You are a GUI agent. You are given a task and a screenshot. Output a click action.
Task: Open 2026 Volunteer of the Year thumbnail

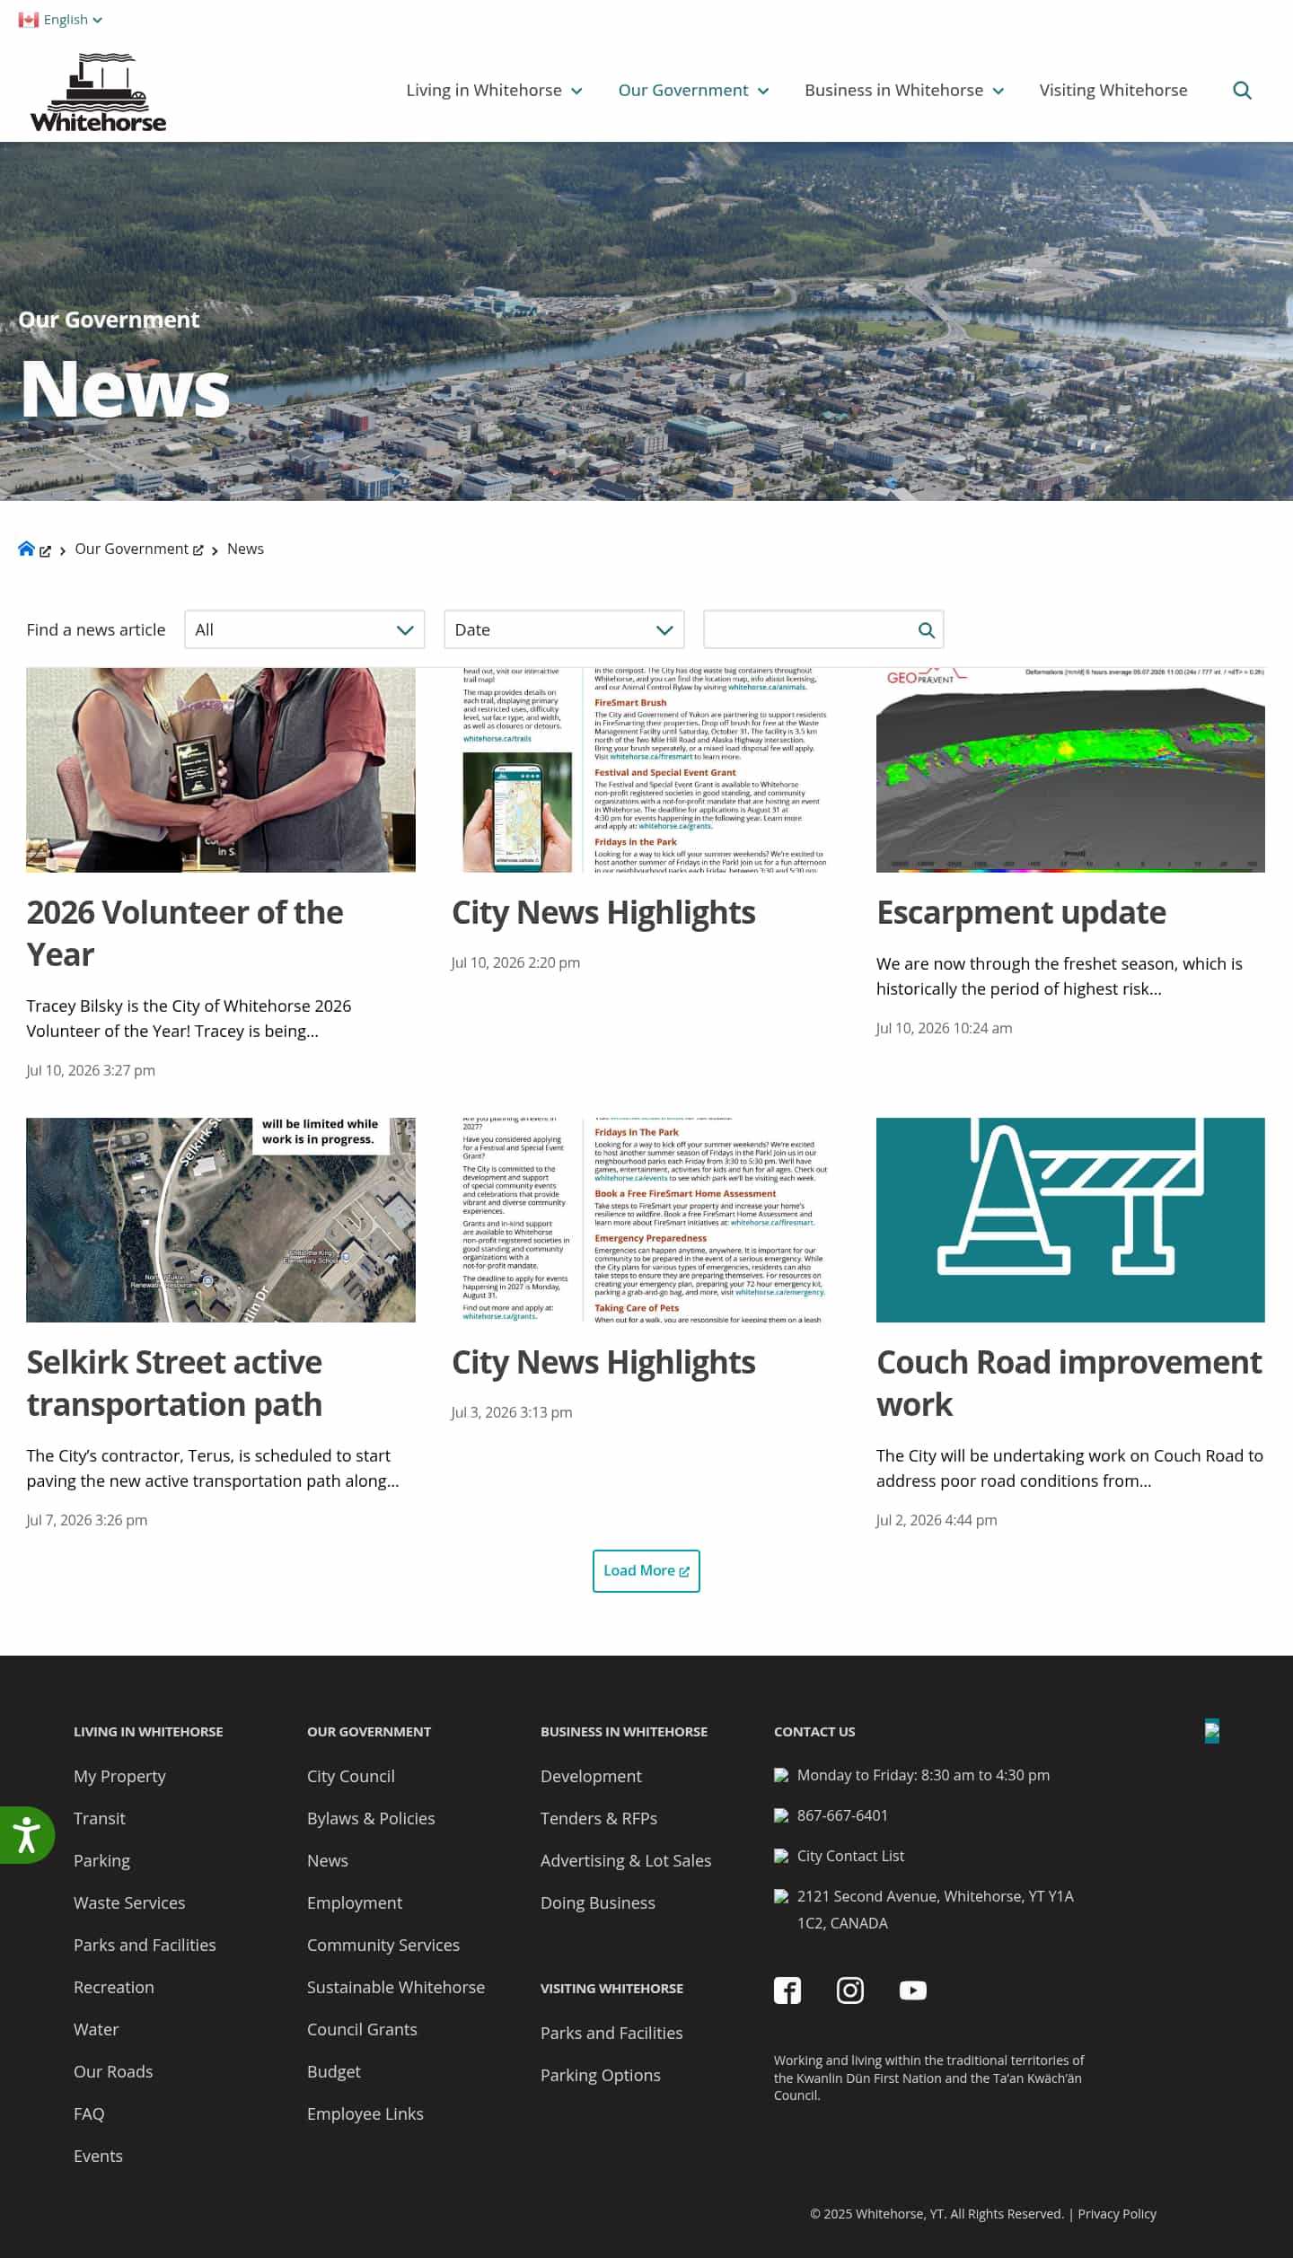[x=221, y=769]
